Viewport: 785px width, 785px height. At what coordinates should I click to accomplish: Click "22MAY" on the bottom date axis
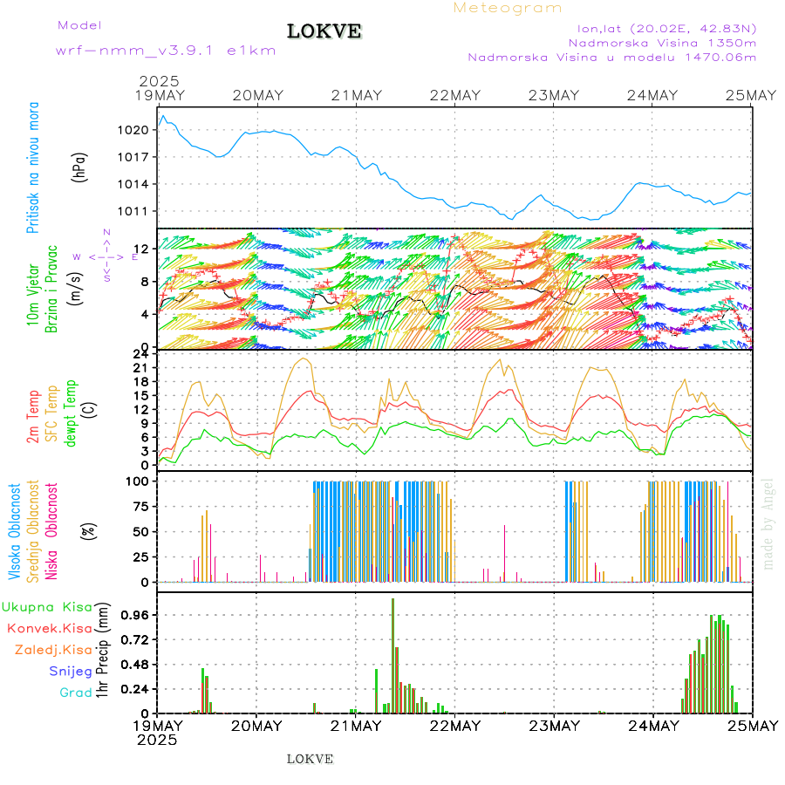(454, 726)
